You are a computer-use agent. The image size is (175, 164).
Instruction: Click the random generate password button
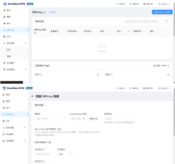tap(94, 119)
